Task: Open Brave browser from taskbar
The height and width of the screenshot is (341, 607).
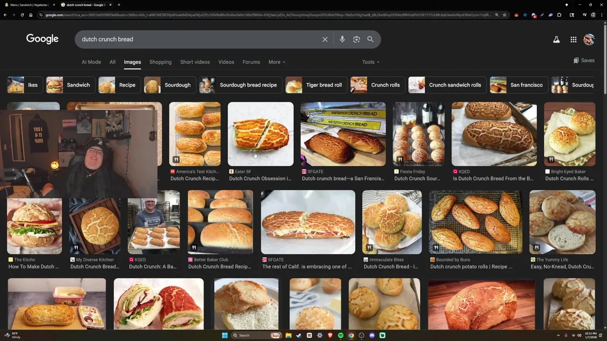Action: pyautogui.click(x=330, y=335)
